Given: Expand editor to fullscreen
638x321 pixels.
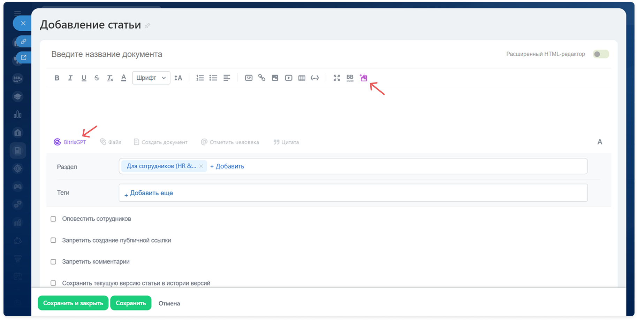Looking at the screenshot, I should 337,78.
